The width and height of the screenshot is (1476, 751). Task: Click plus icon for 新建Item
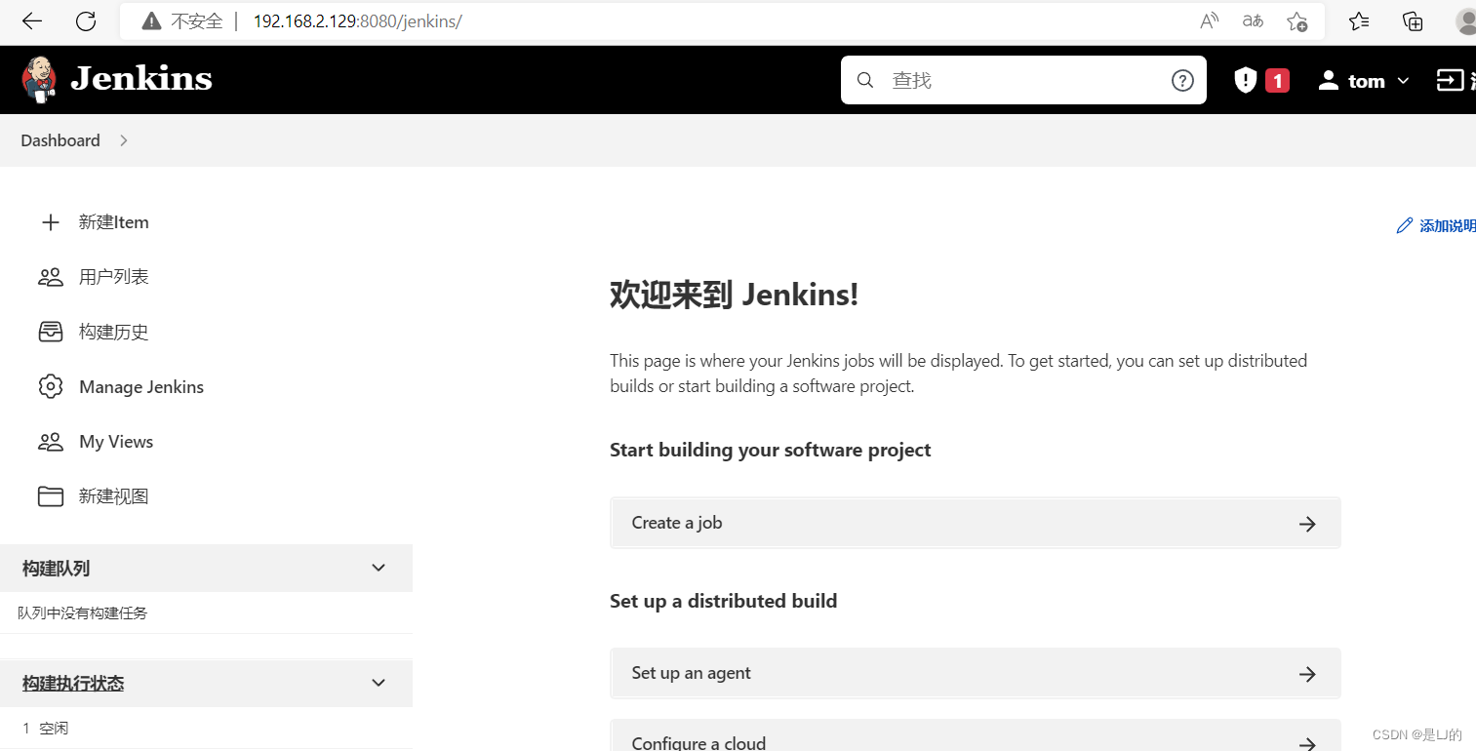click(51, 222)
